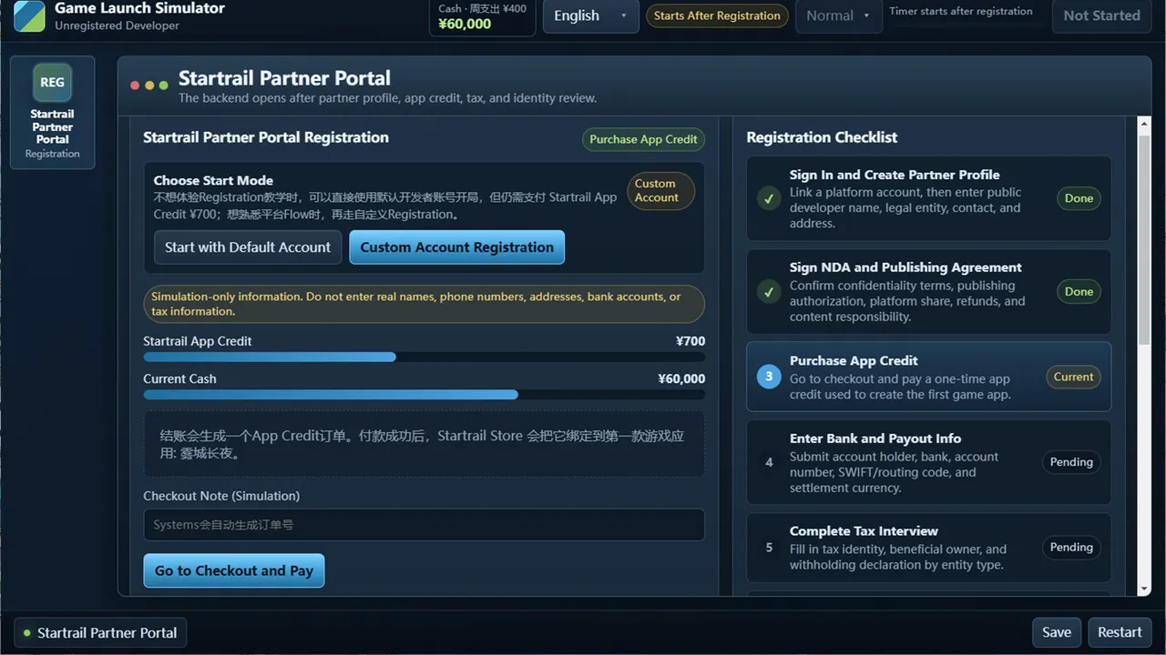This screenshot has width=1166, height=655.
Task: Click Choose Start Mode heading
Action: coord(213,180)
